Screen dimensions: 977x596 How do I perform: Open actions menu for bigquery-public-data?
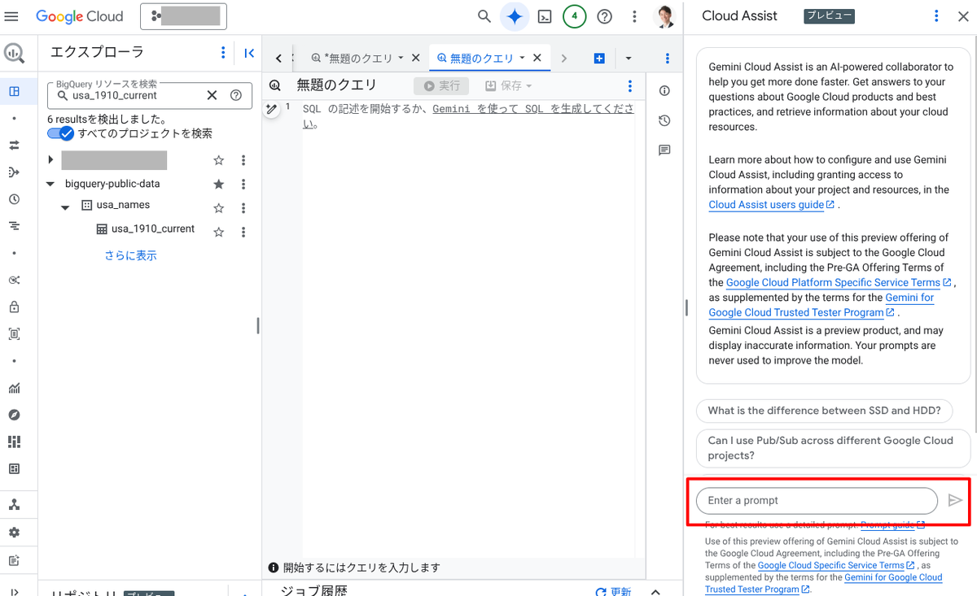243,185
